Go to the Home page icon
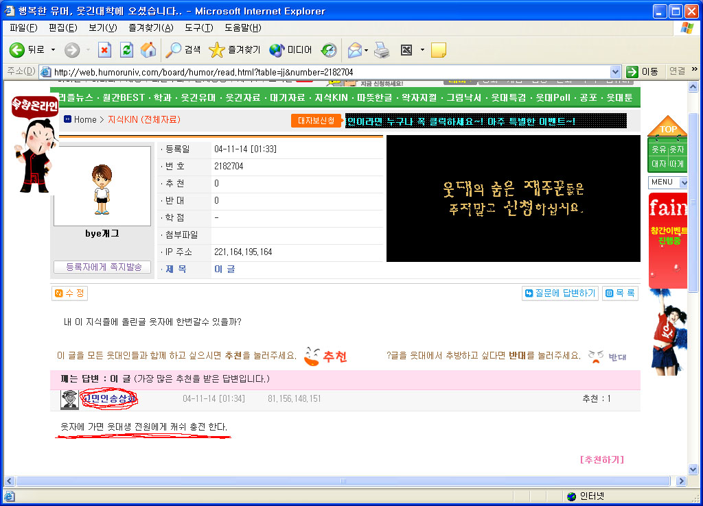 click(x=148, y=50)
